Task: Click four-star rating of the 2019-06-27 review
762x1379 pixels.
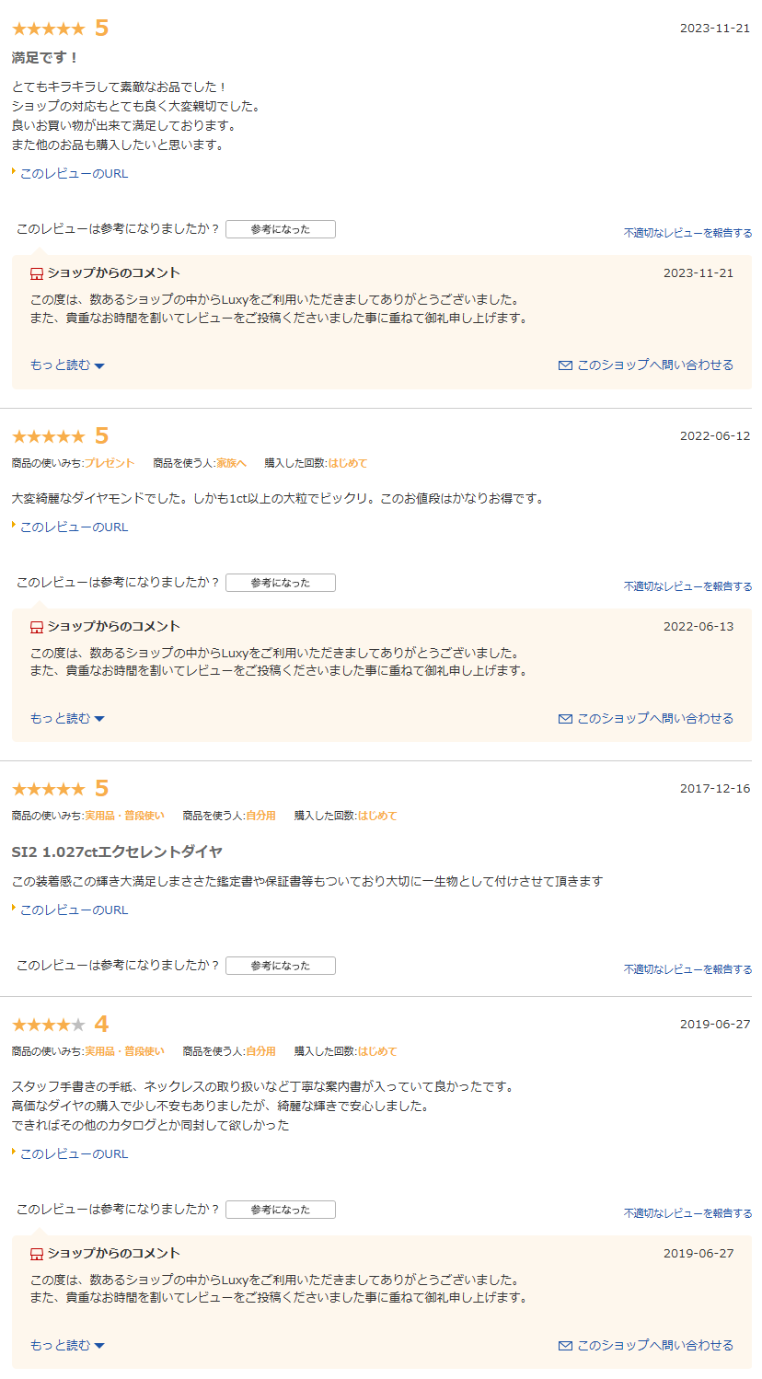Action: pos(48,1025)
